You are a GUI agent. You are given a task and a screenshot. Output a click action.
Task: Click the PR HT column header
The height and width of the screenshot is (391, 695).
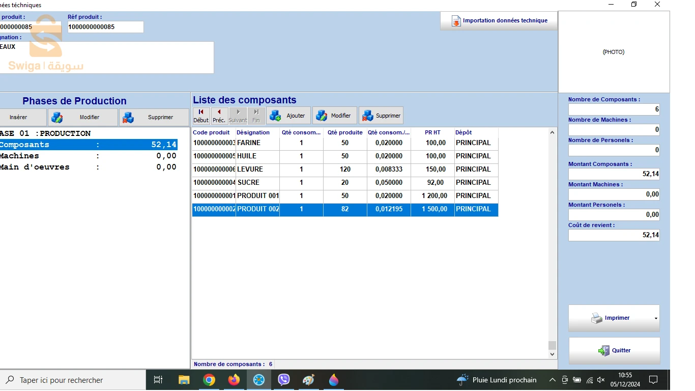(432, 132)
